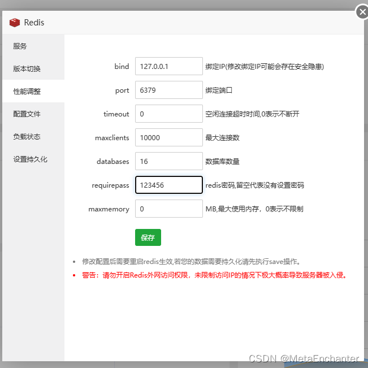Close the Redis dialog
This screenshot has width=368, height=368.
[x=362, y=12]
